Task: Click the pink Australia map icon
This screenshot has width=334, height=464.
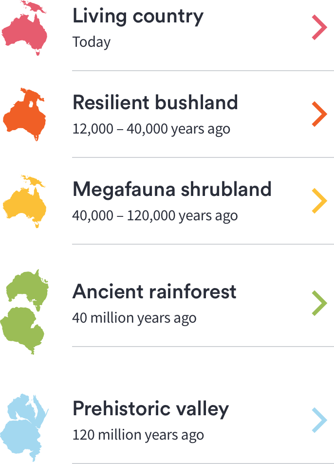Action: click(x=24, y=30)
